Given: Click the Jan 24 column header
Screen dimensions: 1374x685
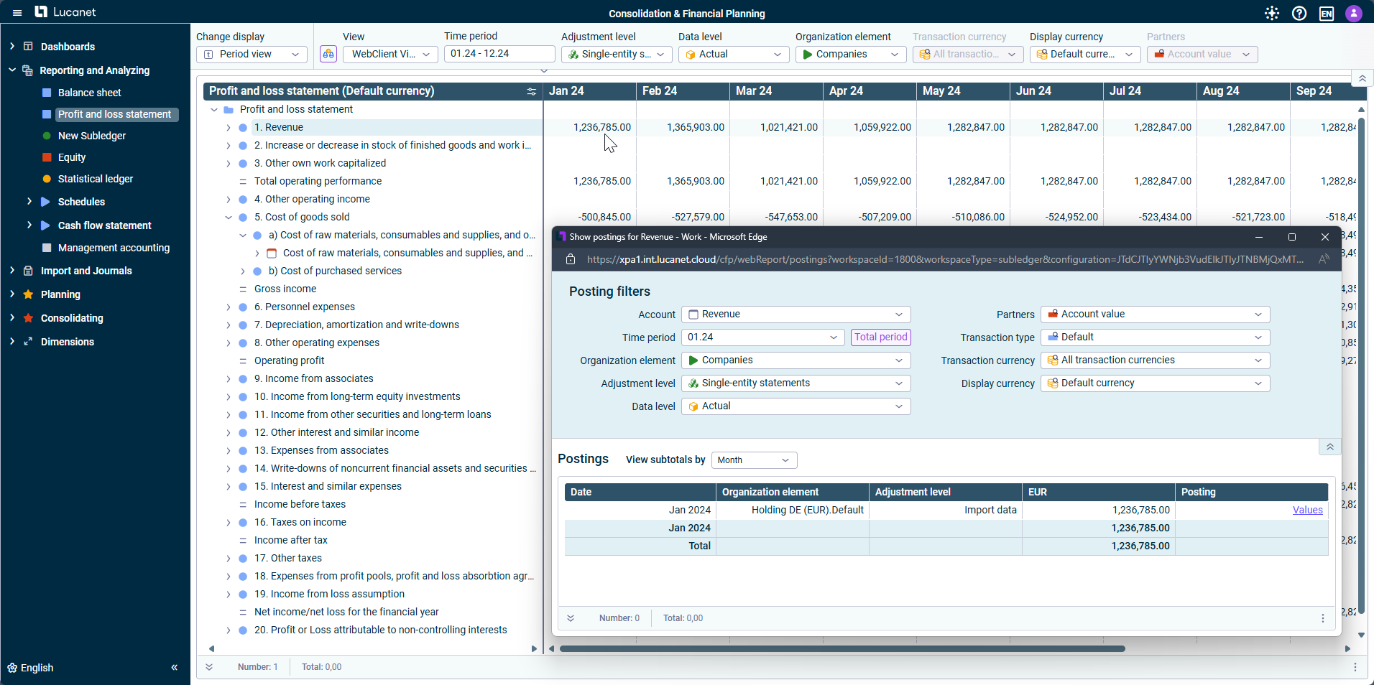Looking at the screenshot, I should pos(589,91).
